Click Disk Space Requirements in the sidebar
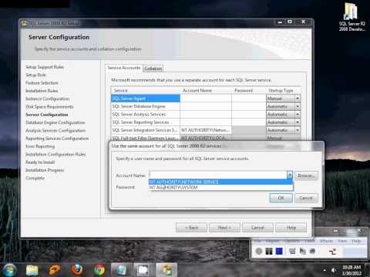Viewport: 370px width, 277px height. [49, 107]
